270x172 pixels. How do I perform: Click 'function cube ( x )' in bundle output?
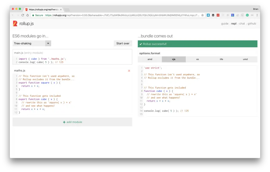158,91
